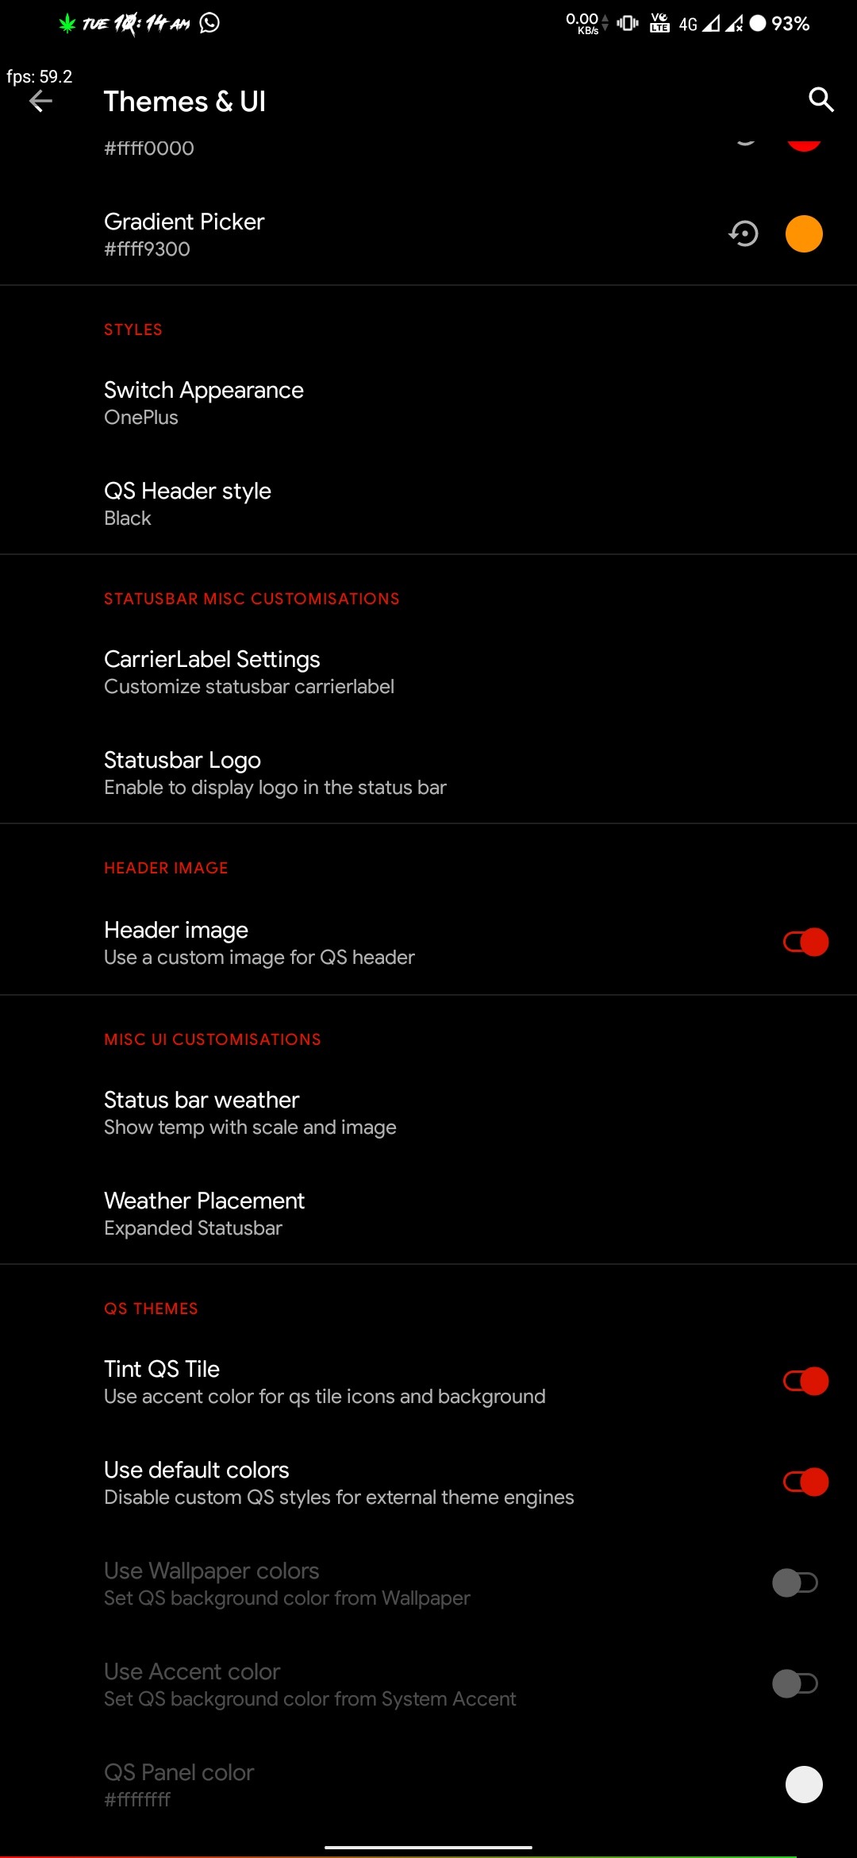Screen dimensions: 857x1858
Task: Tap the WhatsApp notification icon
Action: 209,23
